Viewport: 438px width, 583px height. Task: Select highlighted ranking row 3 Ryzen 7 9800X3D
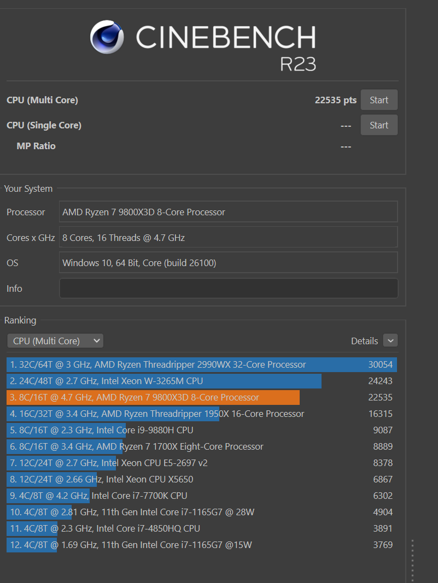pyautogui.click(x=202, y=397)
